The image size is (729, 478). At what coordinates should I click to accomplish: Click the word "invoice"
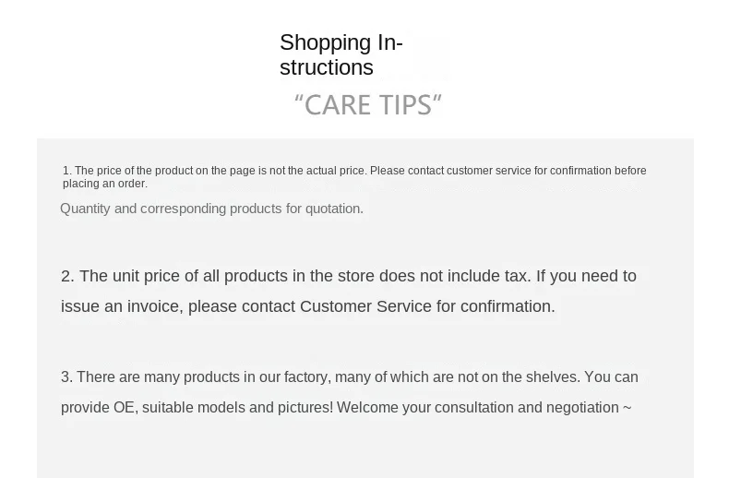153,306
